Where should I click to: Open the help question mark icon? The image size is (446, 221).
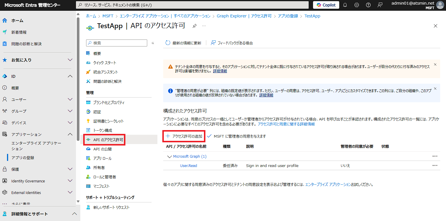point(368,5)
